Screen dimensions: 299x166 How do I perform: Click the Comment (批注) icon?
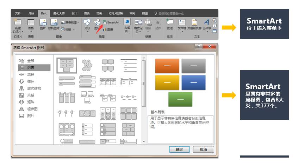169,22
